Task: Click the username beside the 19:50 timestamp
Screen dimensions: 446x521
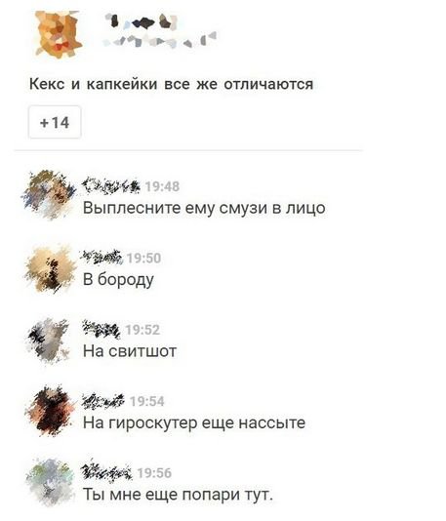Action: pos(101,258)
